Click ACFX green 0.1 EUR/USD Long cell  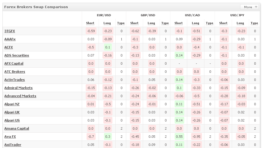coord(107,47)
